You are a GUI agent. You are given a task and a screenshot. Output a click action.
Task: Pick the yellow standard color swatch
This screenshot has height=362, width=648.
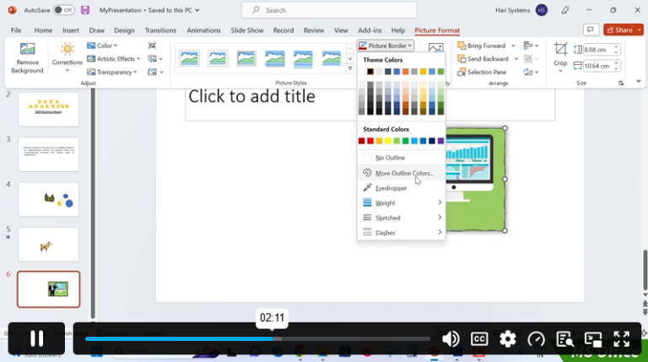point(387,141)
